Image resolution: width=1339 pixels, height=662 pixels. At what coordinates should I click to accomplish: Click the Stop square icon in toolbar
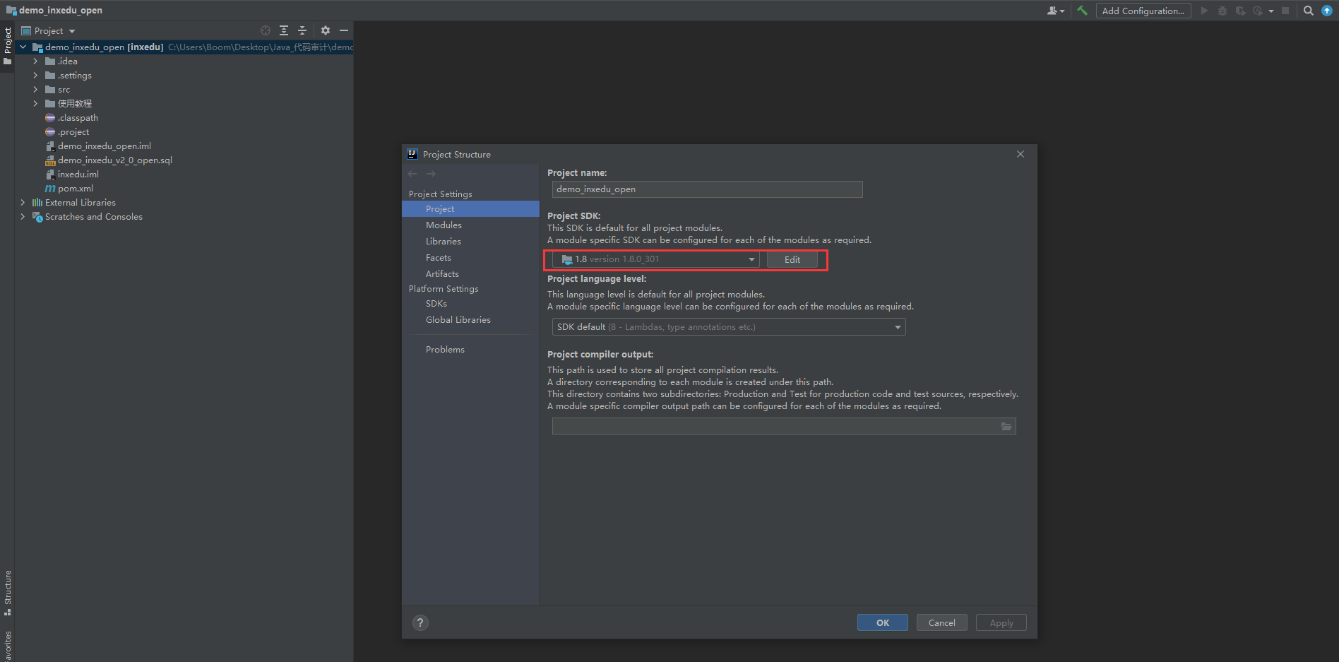tap(1285, 11)
